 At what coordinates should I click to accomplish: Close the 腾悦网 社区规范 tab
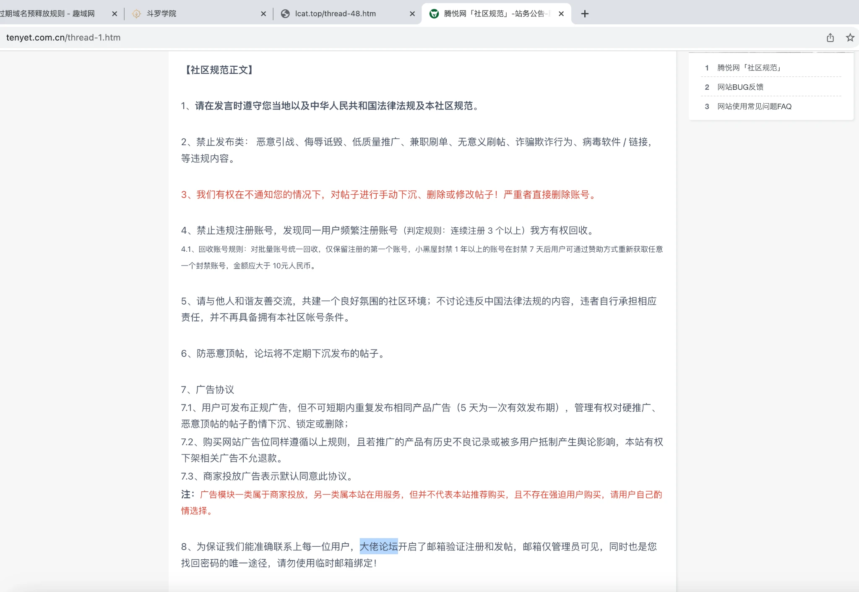pos(561,14)
